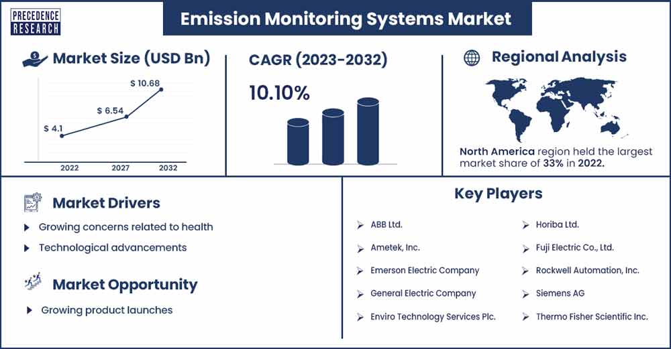Click Growing concerns related to health
Image resolution: width=671 pixels, height=349 pixels.
pyautogui.click(x=126, y=227)
